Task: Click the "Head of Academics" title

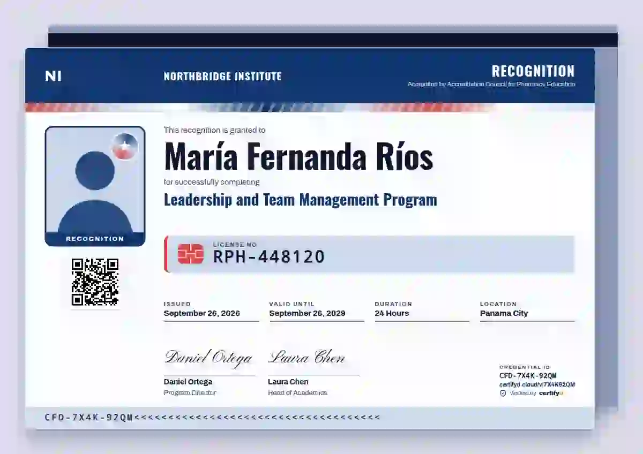Action: coord(297,393)
